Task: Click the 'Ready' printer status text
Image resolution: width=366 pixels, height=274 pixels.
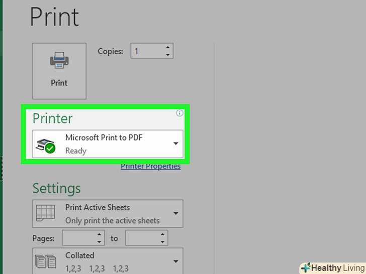Action: pos(76,151)
